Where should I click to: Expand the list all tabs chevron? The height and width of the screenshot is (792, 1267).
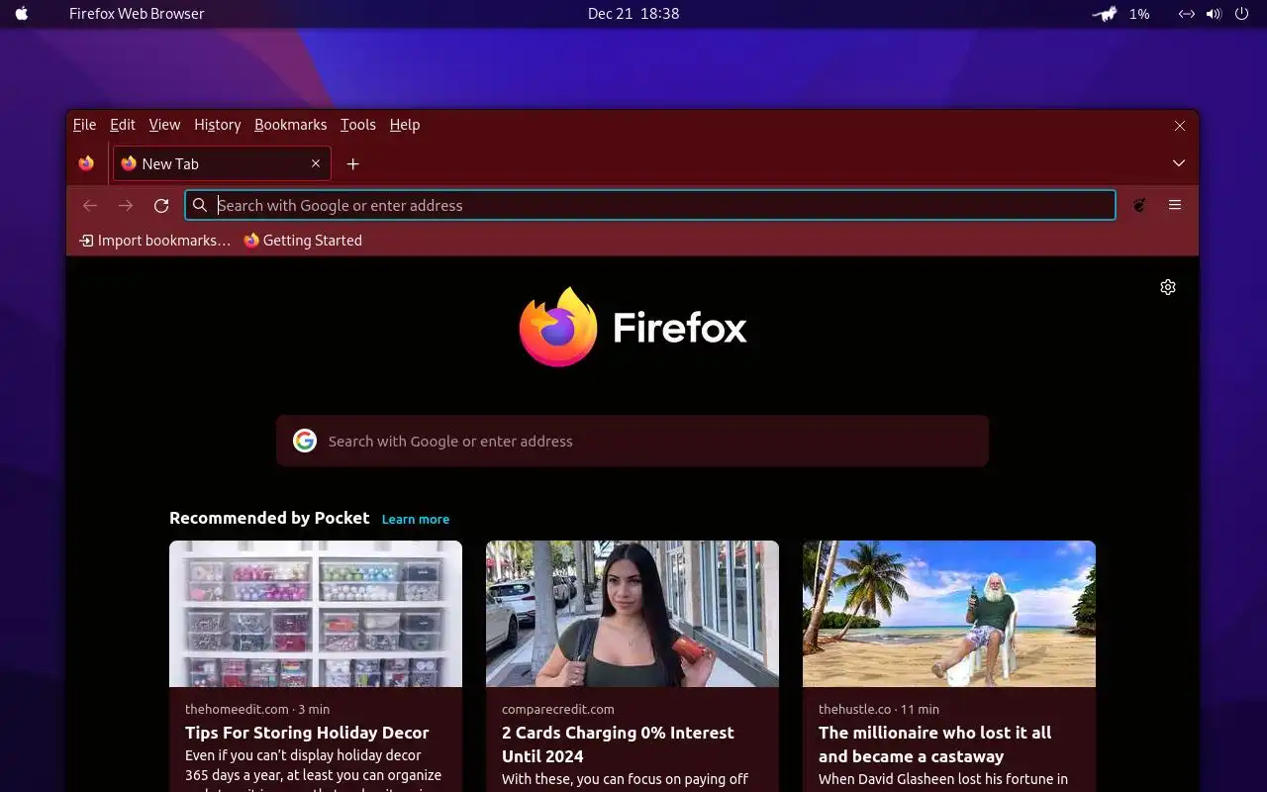1179,163
